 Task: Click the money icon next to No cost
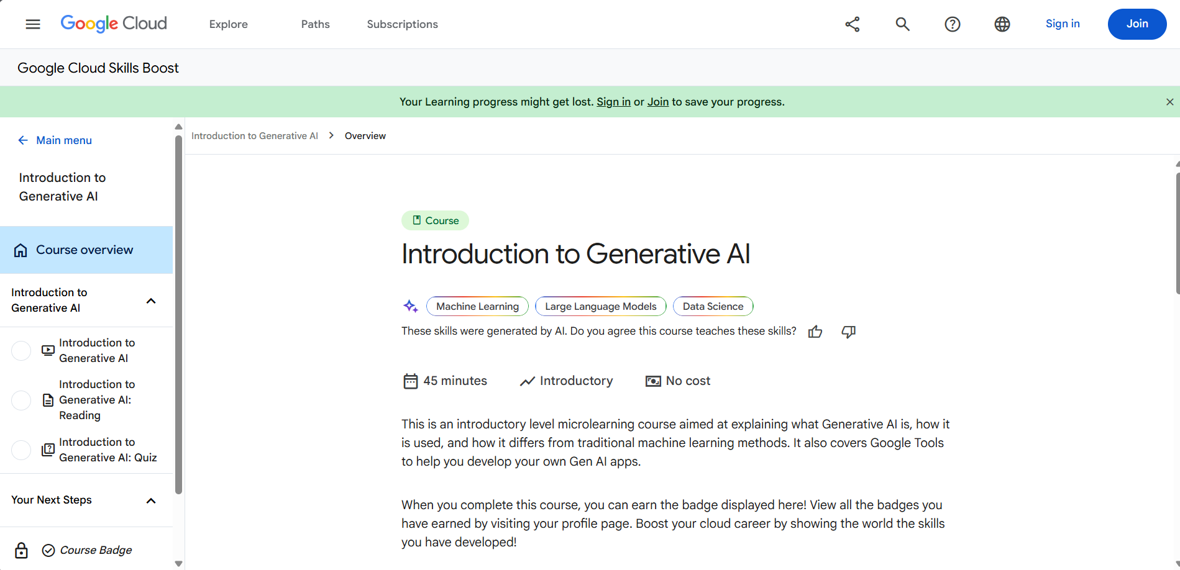(x=653, y=381)
